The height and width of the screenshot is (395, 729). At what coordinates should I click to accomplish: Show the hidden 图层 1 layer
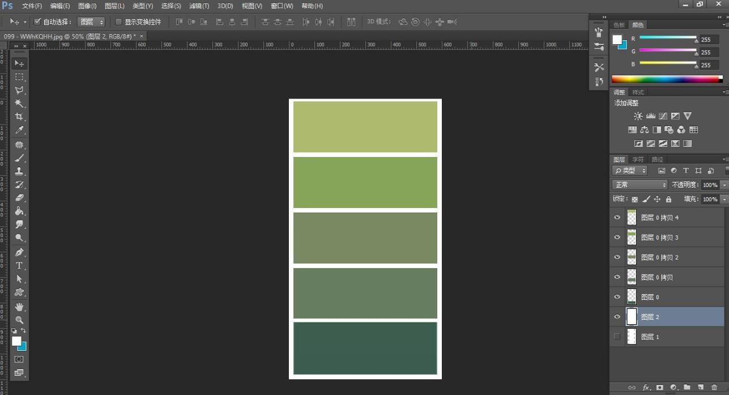[617, 337]
